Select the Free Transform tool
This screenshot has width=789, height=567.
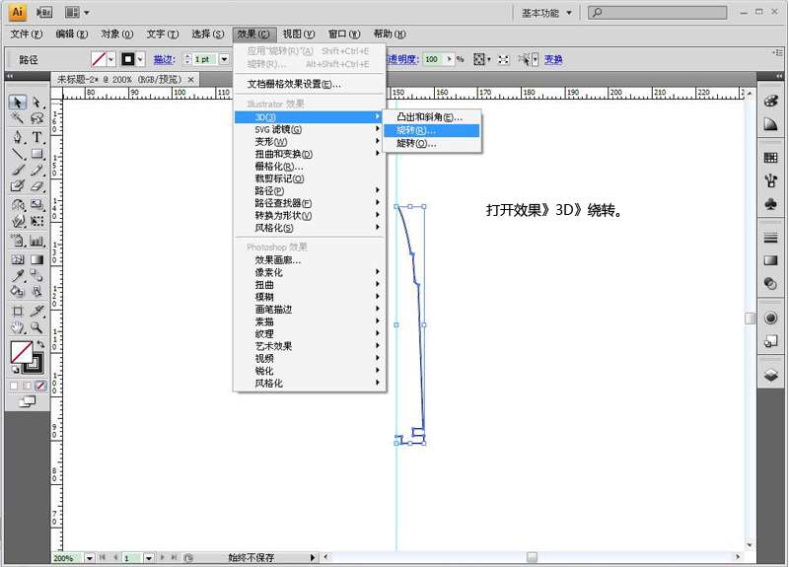(36, 221)
